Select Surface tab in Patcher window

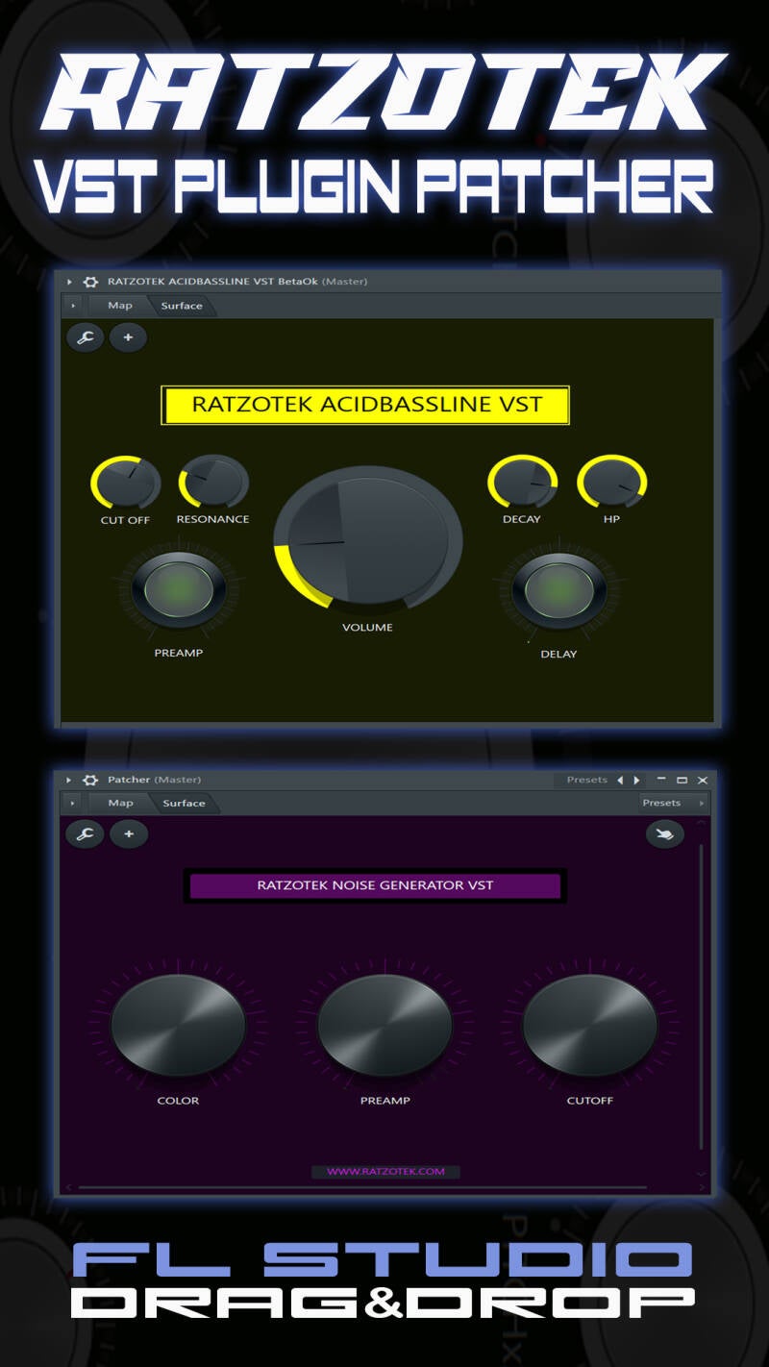click(183, 803)
